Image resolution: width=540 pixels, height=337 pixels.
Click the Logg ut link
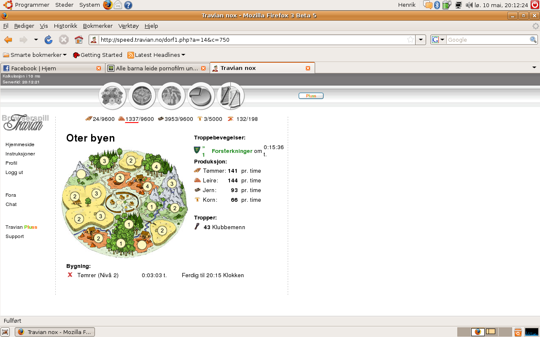tap(14, 172)
